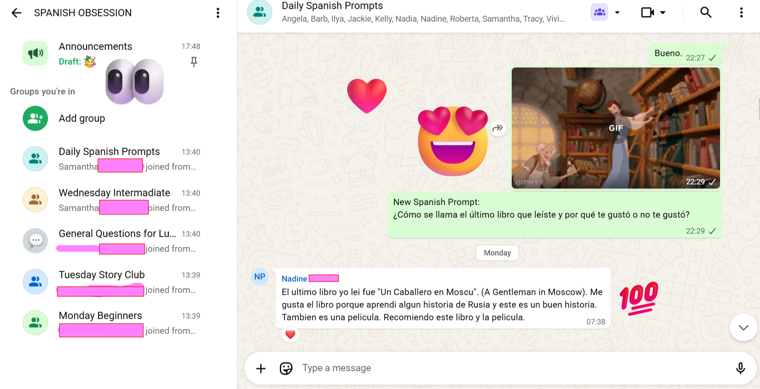Click Nadine's Un Caballero en Moscu message
Screen dimensions: 760x389
443,298
